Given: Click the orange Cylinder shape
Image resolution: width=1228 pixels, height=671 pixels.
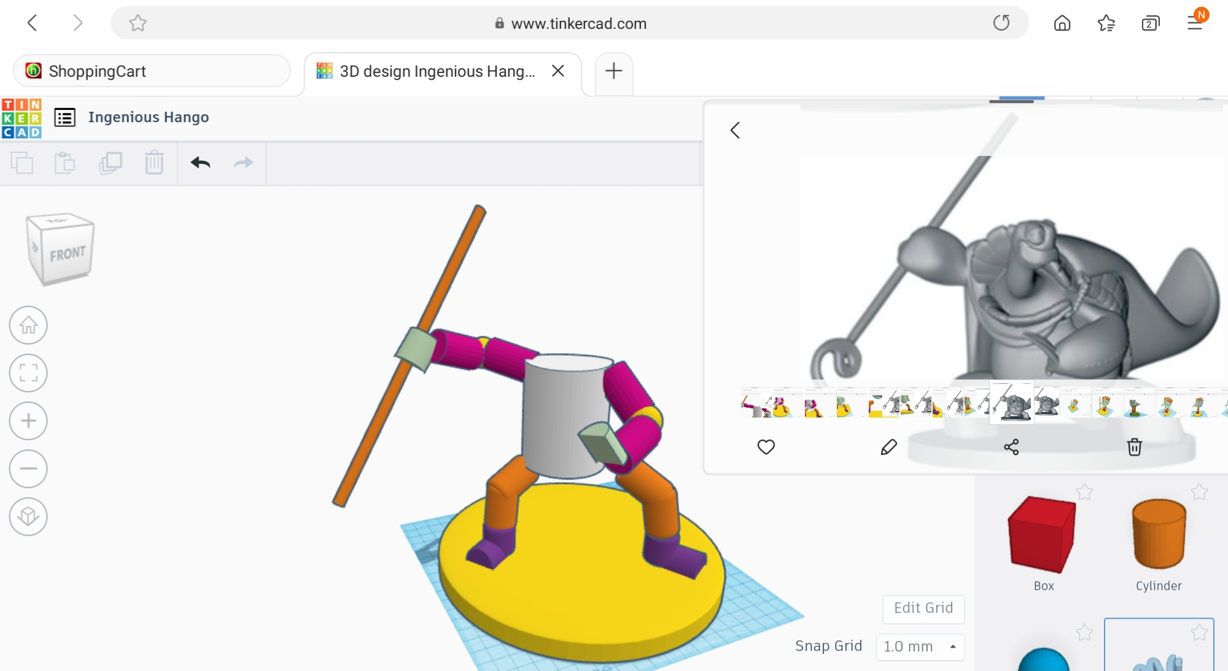Looking at the screenshot, I should pyautogui.click(x=1159, y=533).
